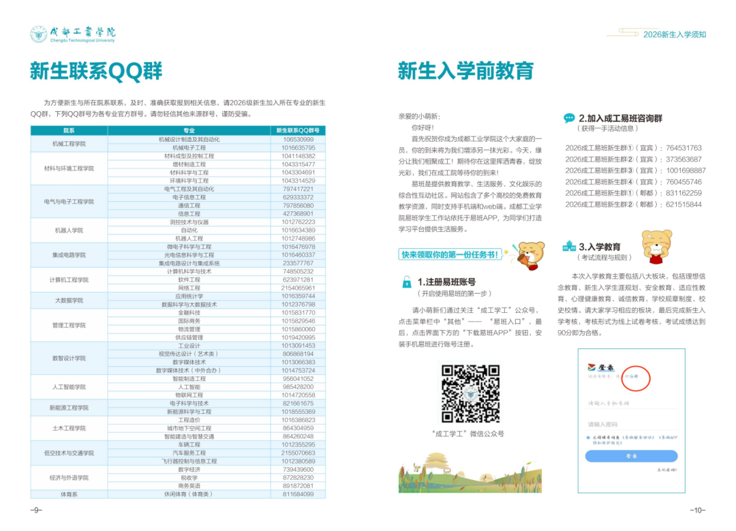Viewport: 736px width, 531px height.
Task: Click the 机器人学院 department cell
Action: (69, 230)
